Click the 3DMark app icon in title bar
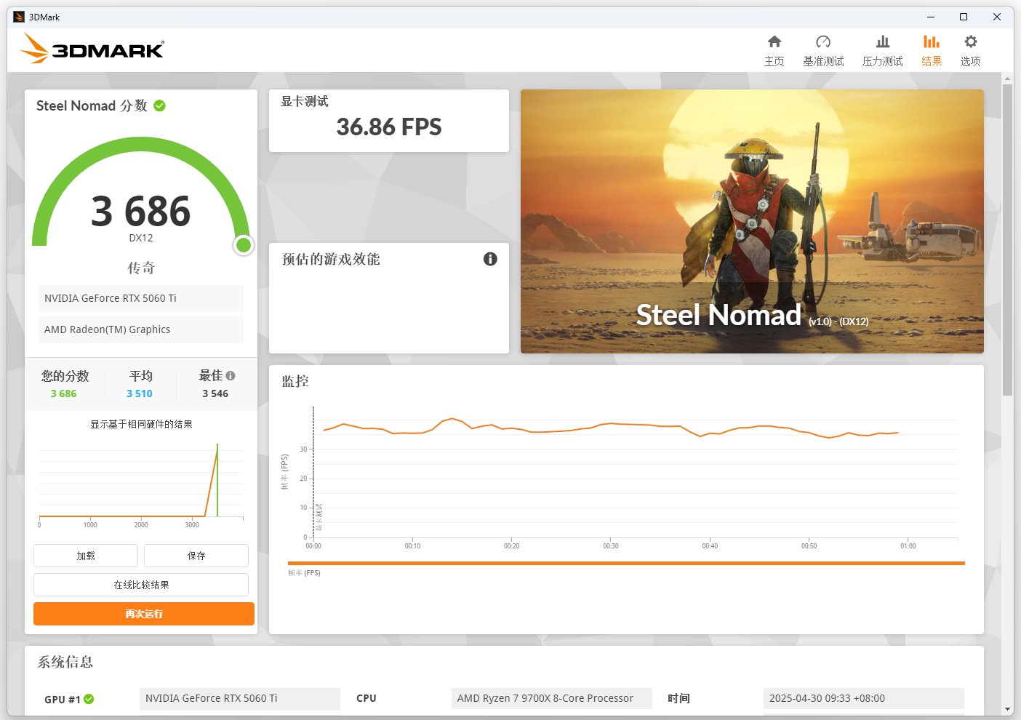1021x720 pixels. (x=19, y=17)
